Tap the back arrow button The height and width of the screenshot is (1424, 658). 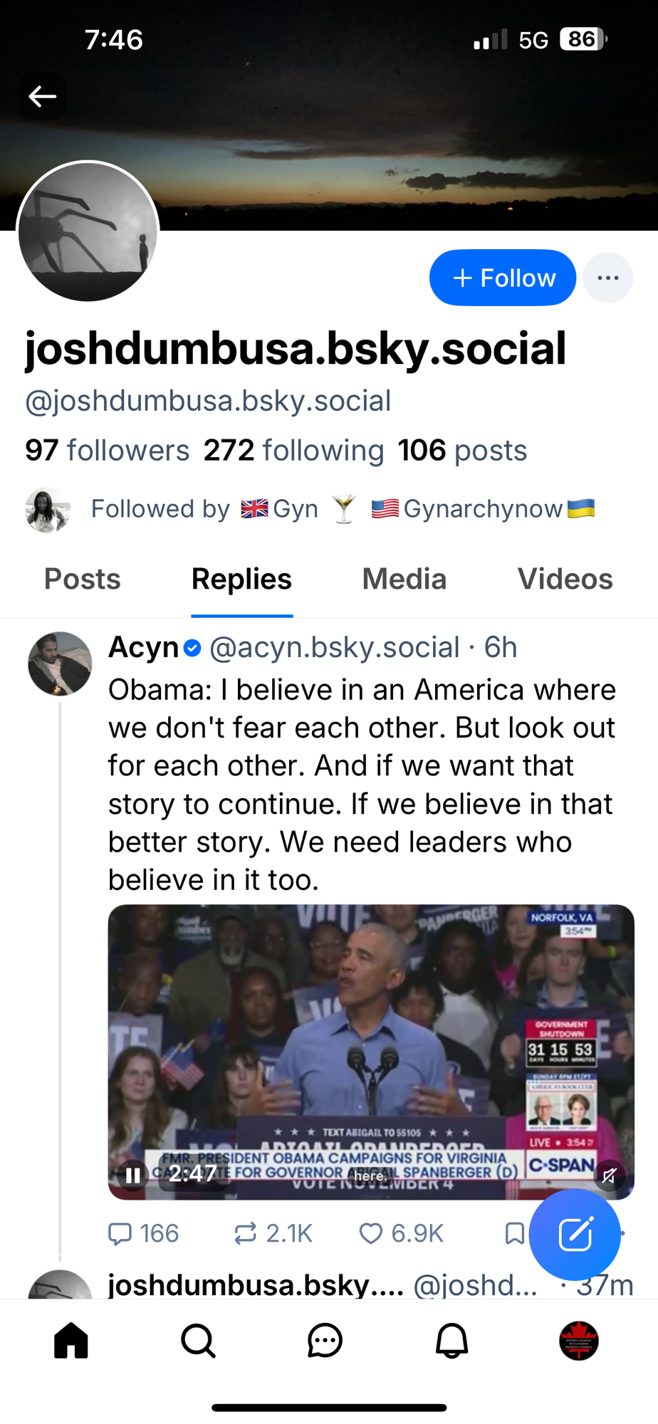(42, 96)
